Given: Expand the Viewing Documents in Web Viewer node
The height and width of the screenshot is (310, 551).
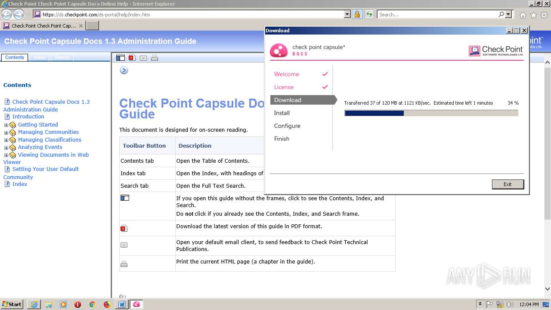Looking at the screenshot, I should 6,155.
